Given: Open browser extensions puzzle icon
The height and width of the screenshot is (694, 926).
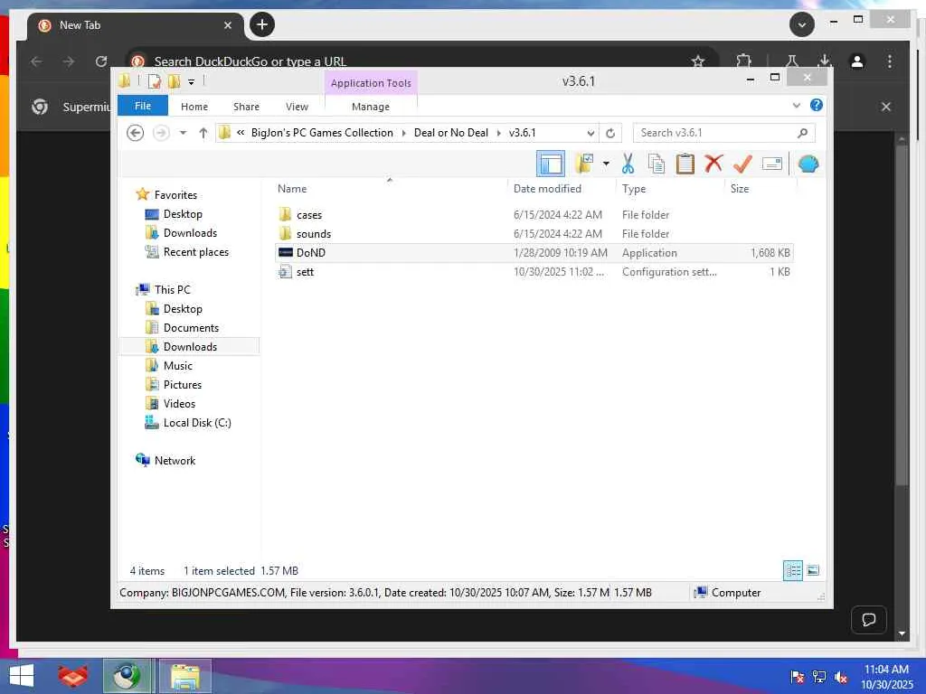Looking at the screenshot, I should tap(743, 61).
